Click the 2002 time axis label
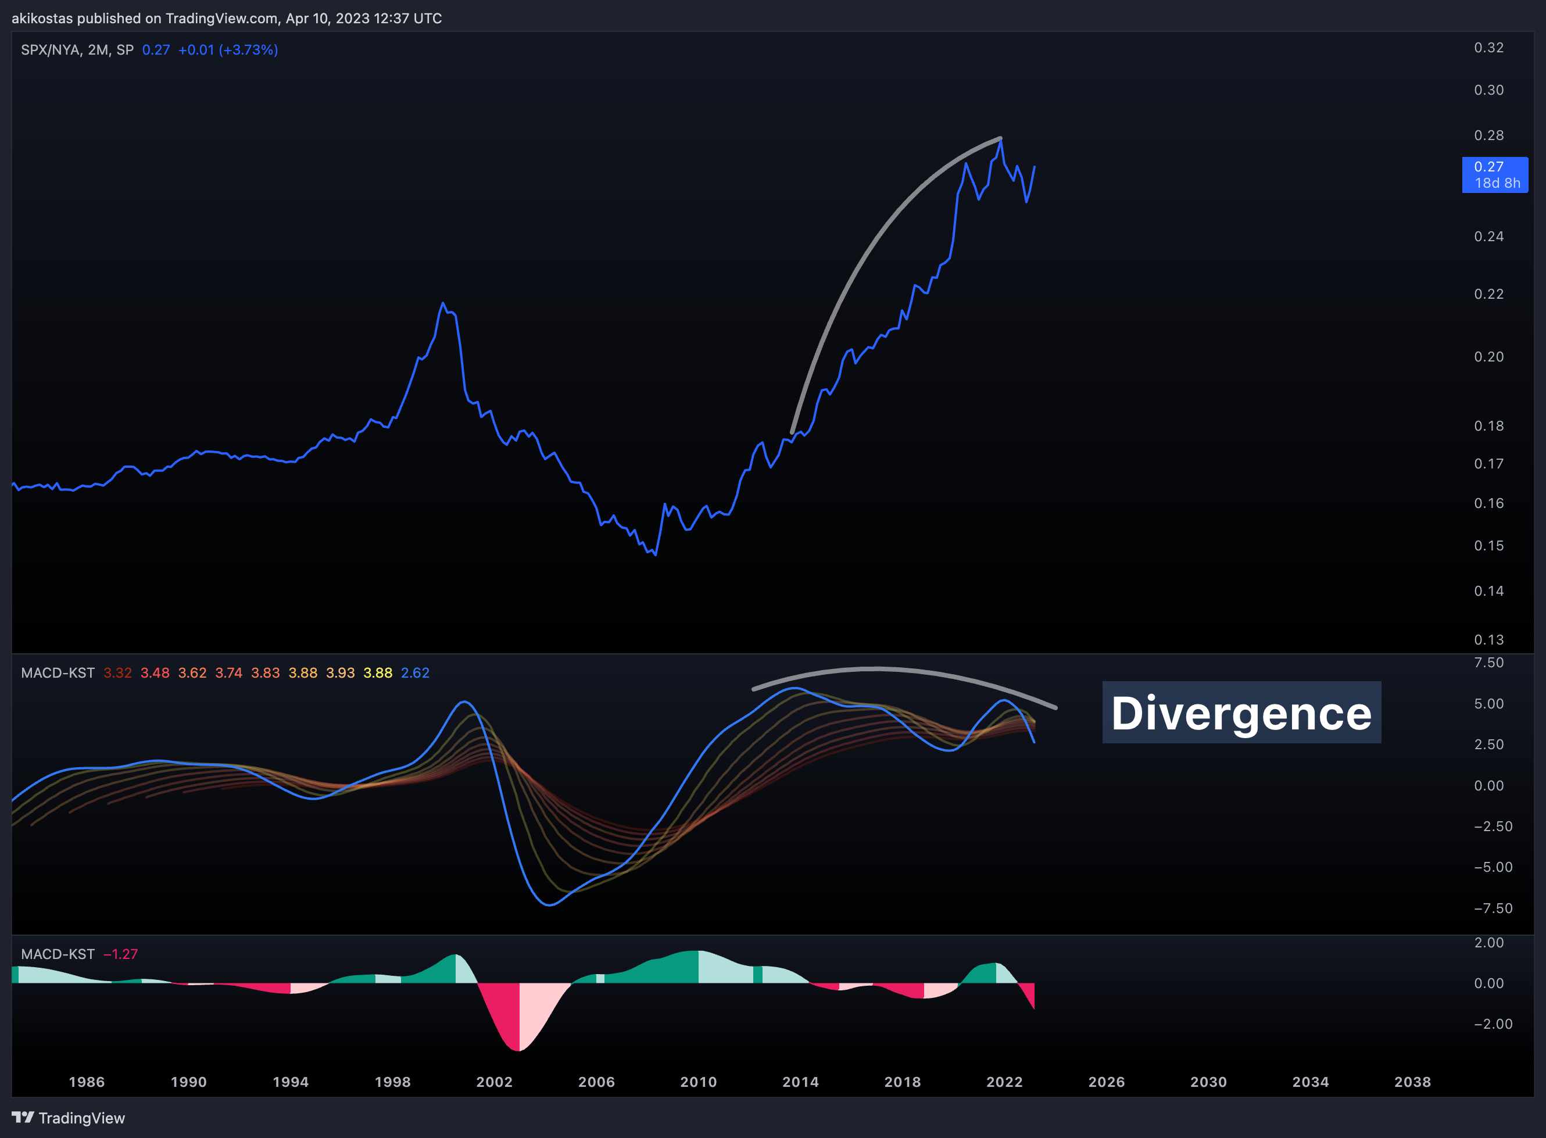Viewport: 1546px width, 1138px height. pos(495,1082)
